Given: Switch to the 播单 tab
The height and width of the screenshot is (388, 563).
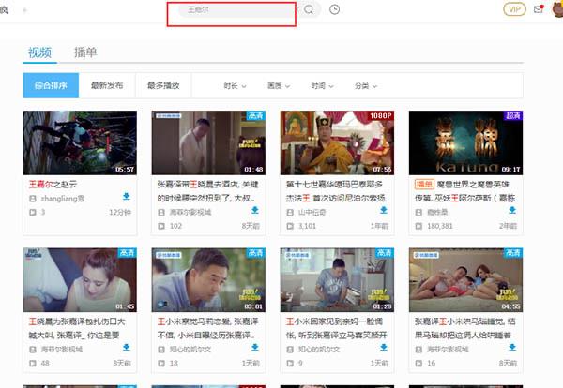Looking at the screenshot, I should click(x=84, y=52).
